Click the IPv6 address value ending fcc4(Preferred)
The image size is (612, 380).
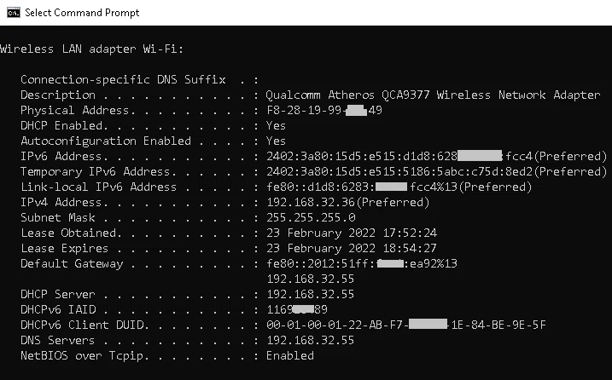pos(437,156)
